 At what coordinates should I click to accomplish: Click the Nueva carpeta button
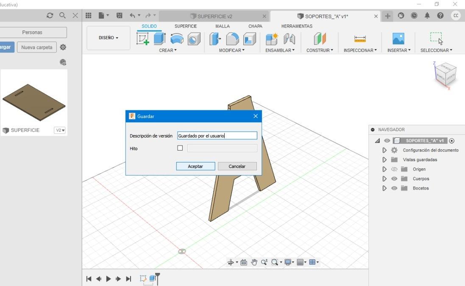point(37,47)
